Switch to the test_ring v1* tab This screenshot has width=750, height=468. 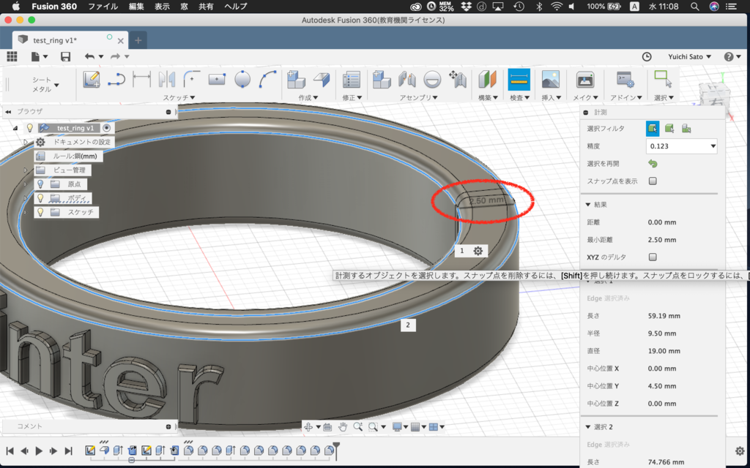pyautogui.click(x=70, y=40)
